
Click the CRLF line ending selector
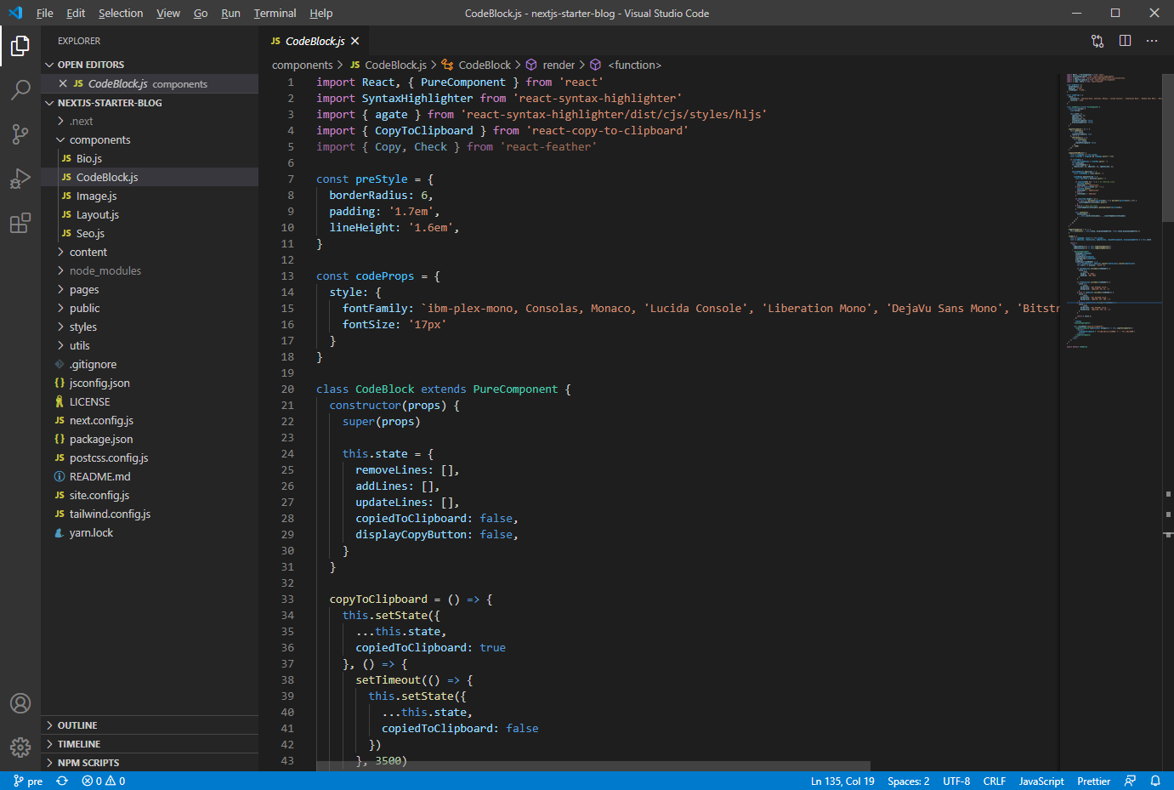pos(994,781)
